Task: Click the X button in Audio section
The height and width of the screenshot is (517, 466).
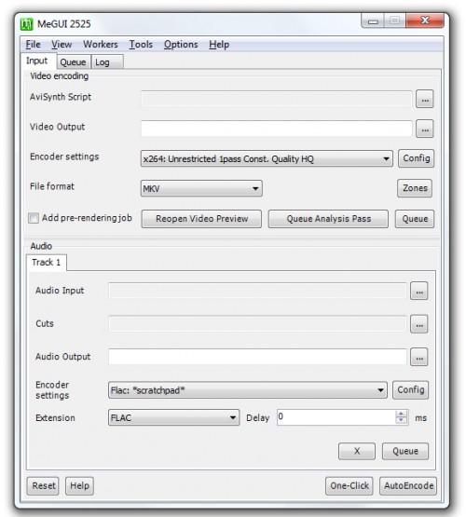Action: [x=357, y=451]
